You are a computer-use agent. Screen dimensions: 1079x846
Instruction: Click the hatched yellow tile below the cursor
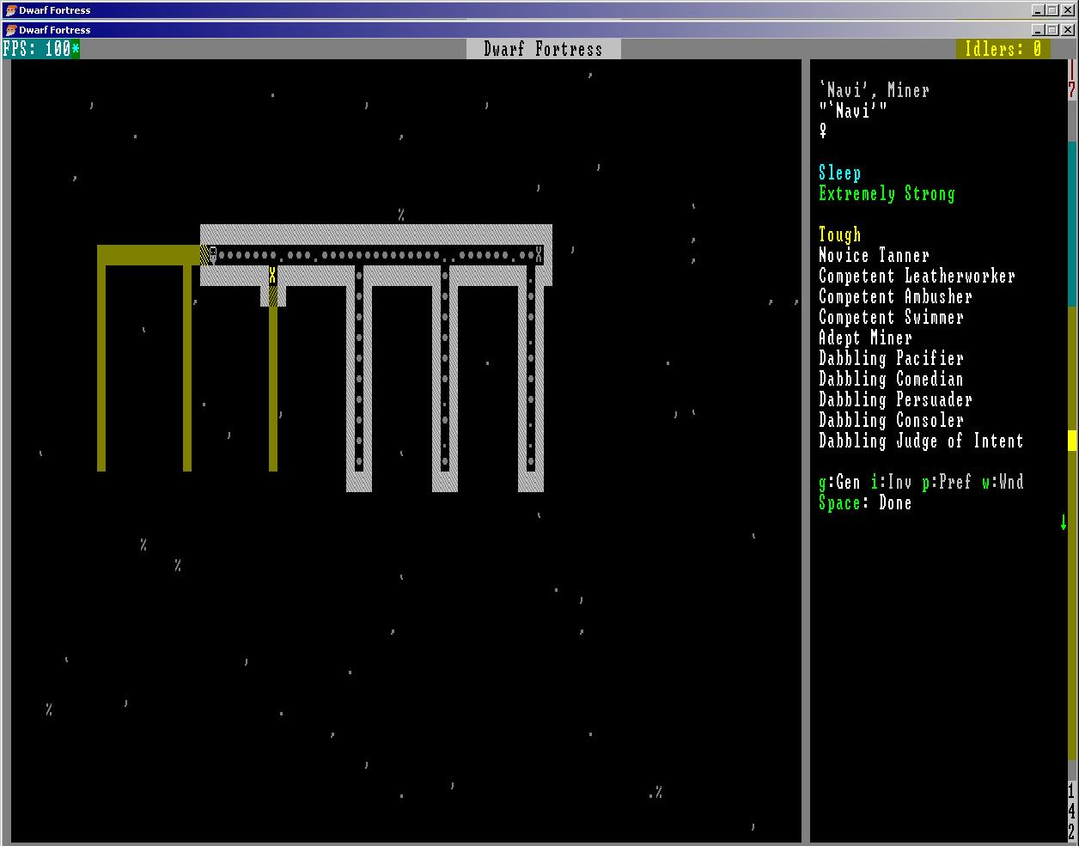pos(273,296)
